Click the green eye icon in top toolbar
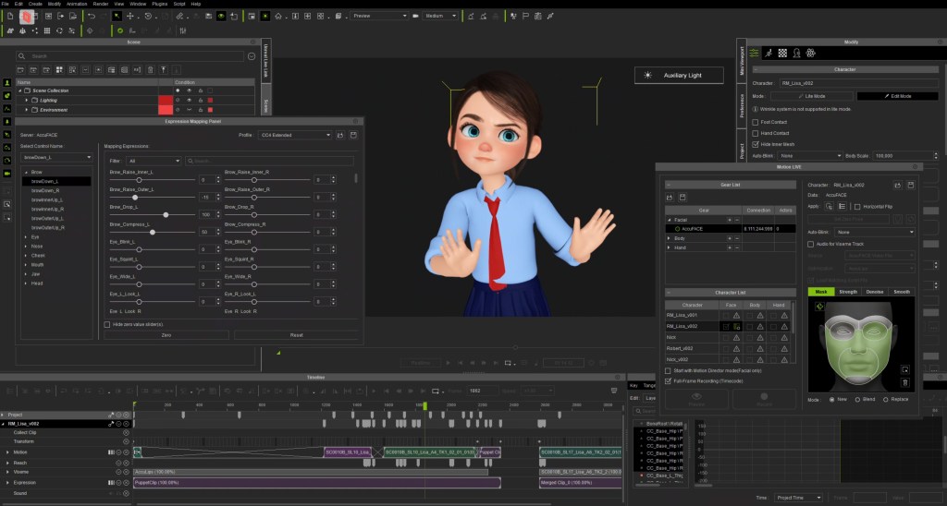947x506 pixels. (221, 16)
